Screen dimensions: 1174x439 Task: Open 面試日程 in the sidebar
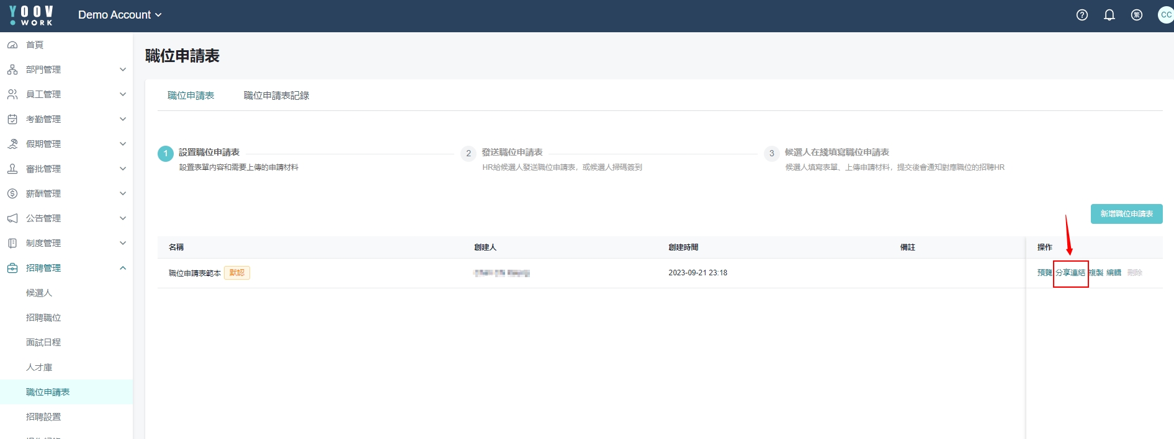click(x=43, y=342)
